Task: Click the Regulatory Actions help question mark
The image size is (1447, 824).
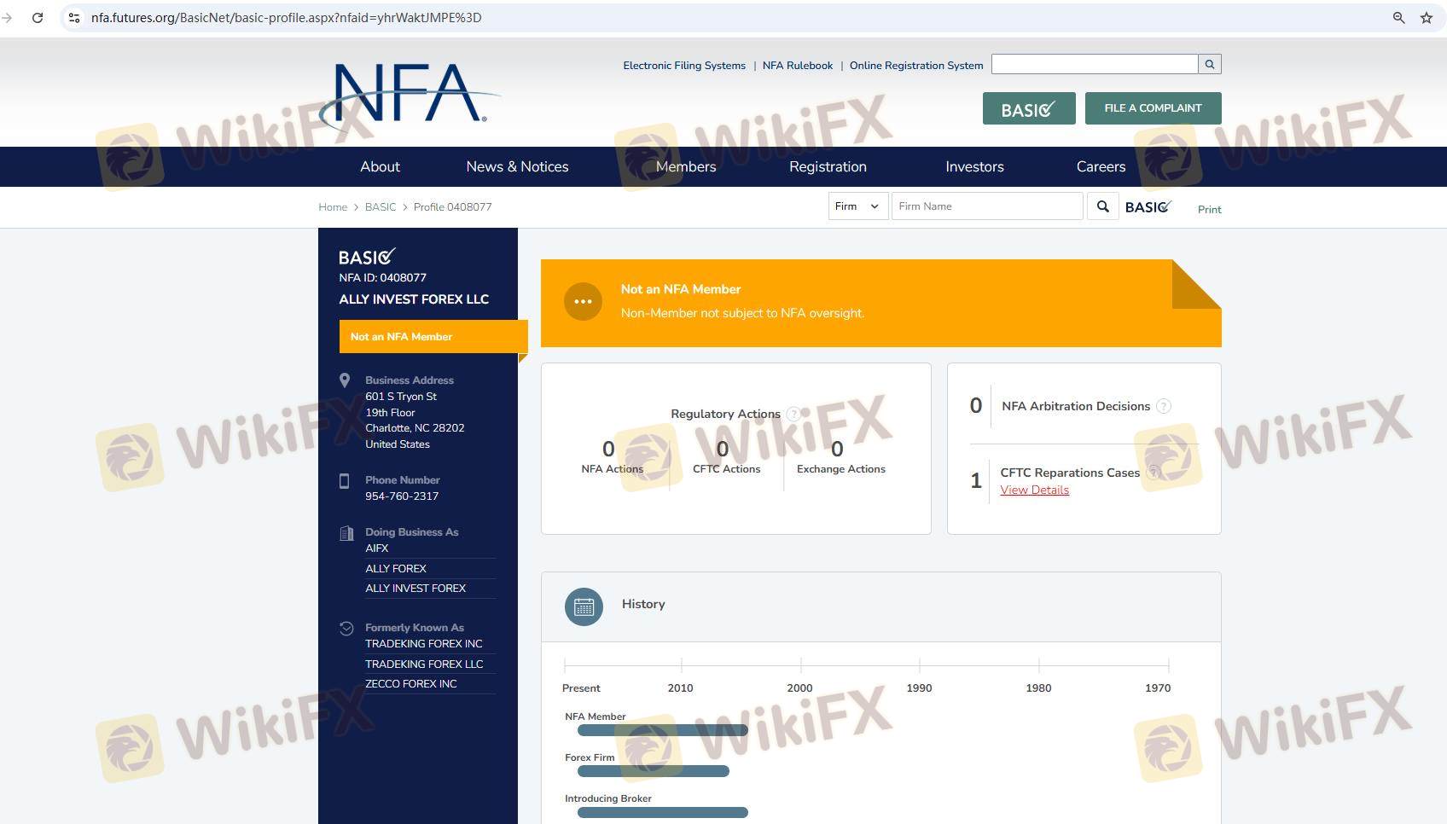Action: pyautogui.click(x=793, y=414)
